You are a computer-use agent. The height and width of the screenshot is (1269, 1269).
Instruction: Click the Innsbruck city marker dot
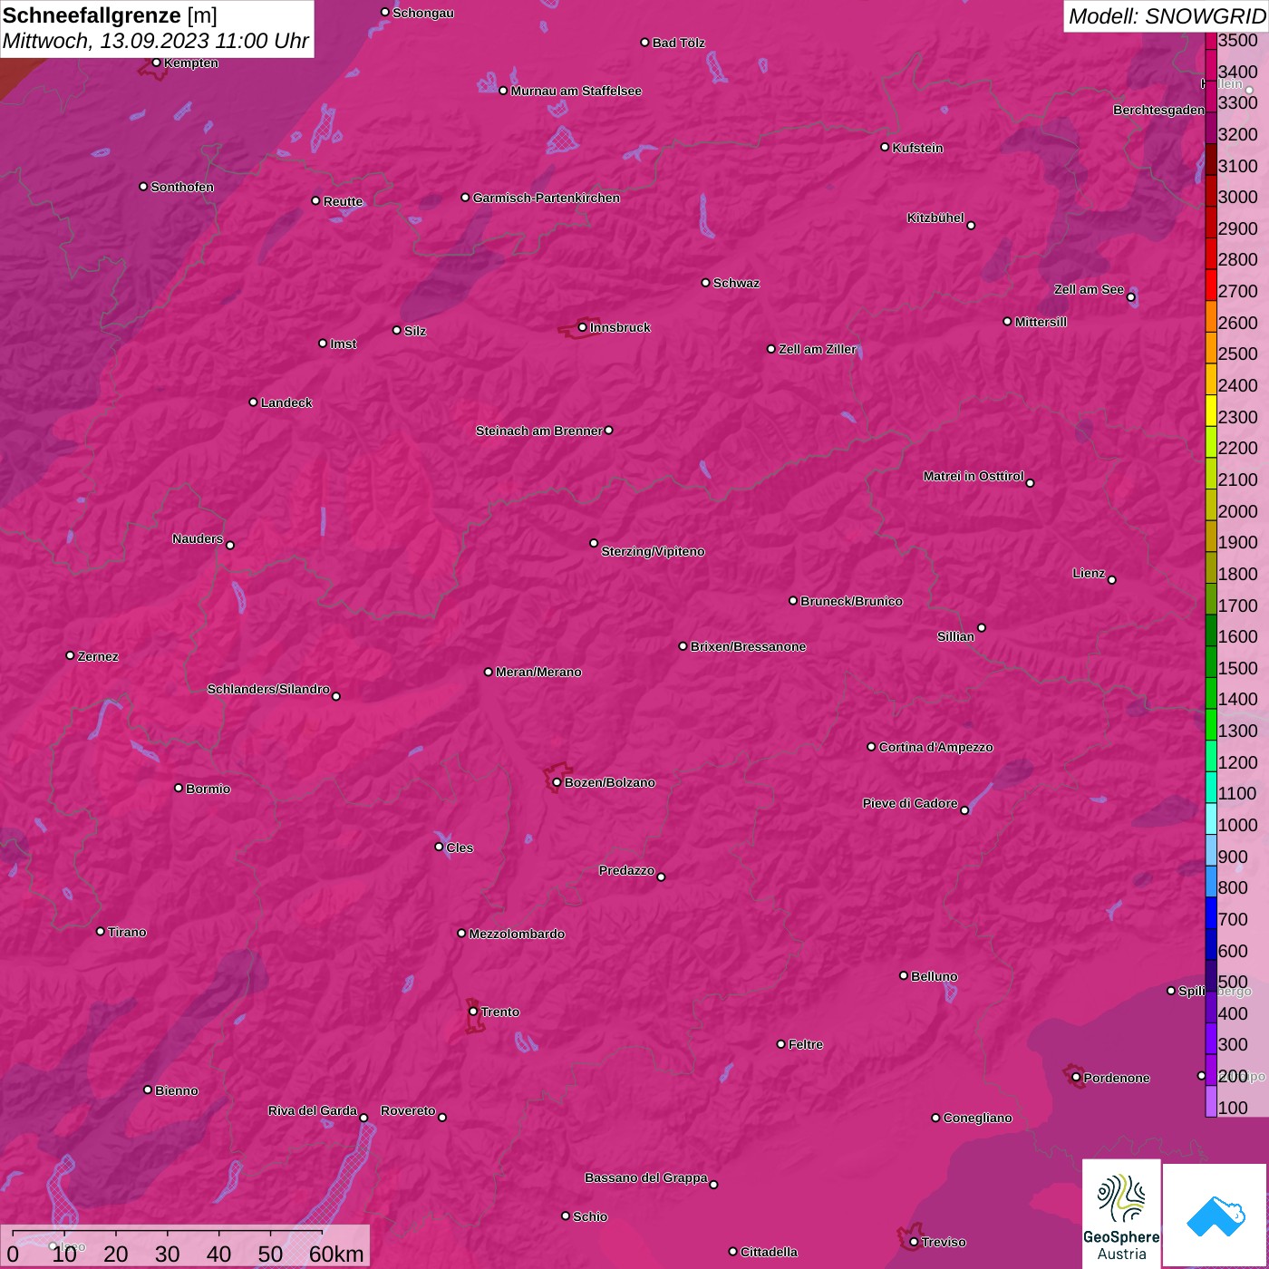(582, 327)
